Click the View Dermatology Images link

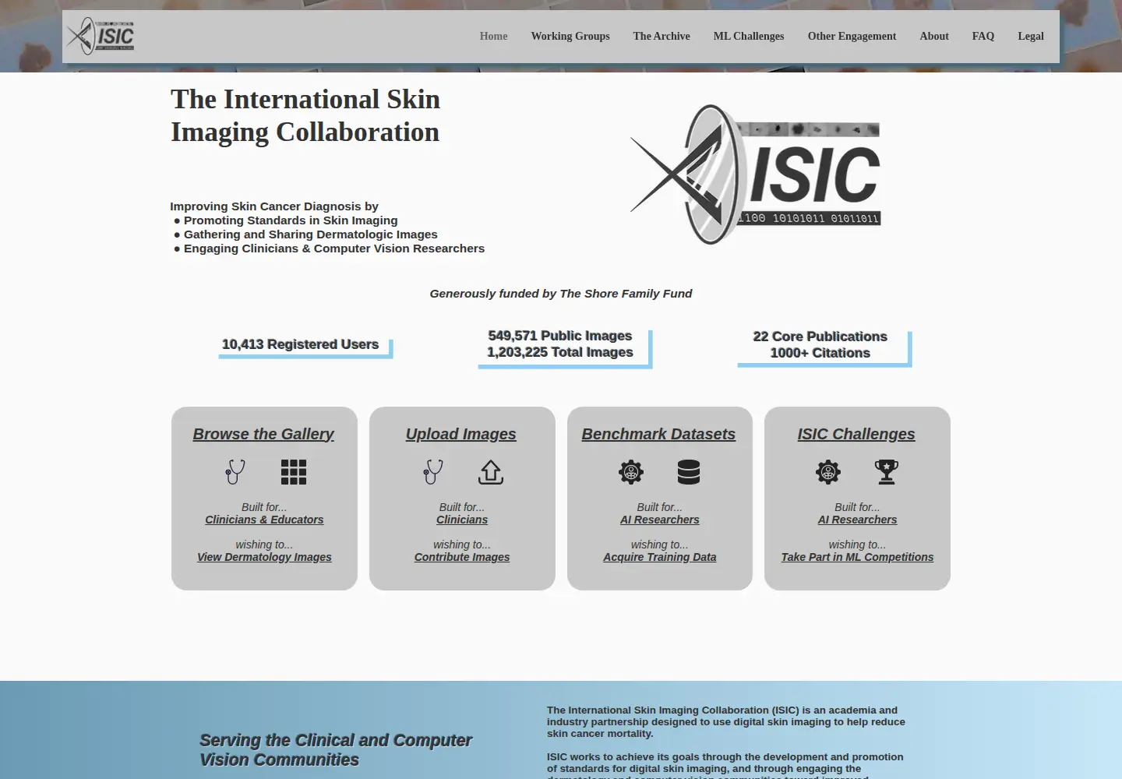pyautogui.click(x=264, y=557)
